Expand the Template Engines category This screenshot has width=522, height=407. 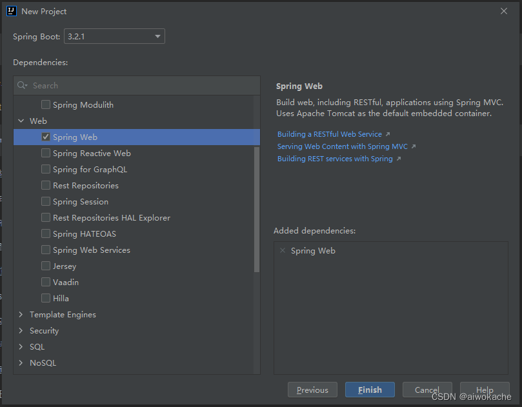(21, 315)
